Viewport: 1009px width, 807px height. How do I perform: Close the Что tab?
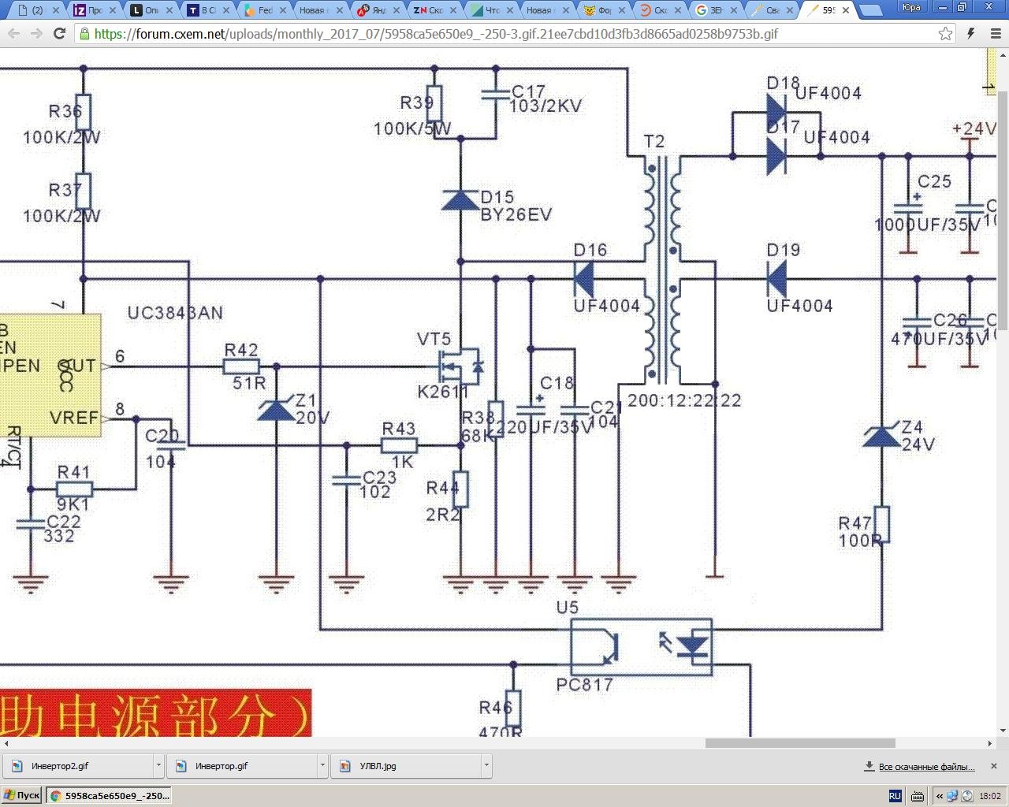tap(510, 10)
